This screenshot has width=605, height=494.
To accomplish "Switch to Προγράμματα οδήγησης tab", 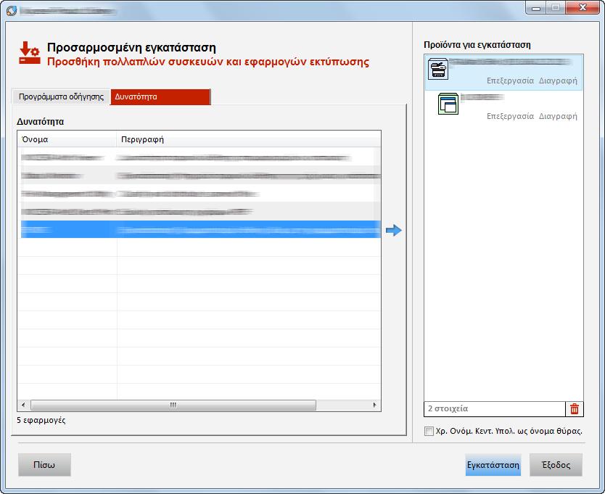I will 62,96.
